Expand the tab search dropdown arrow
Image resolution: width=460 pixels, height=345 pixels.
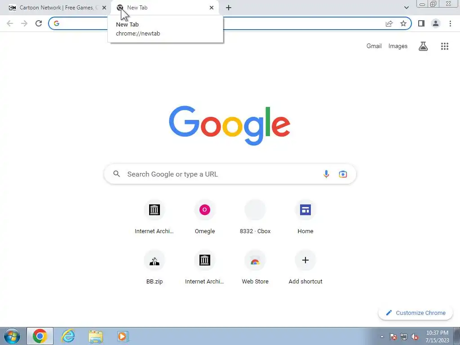(406, 8)
